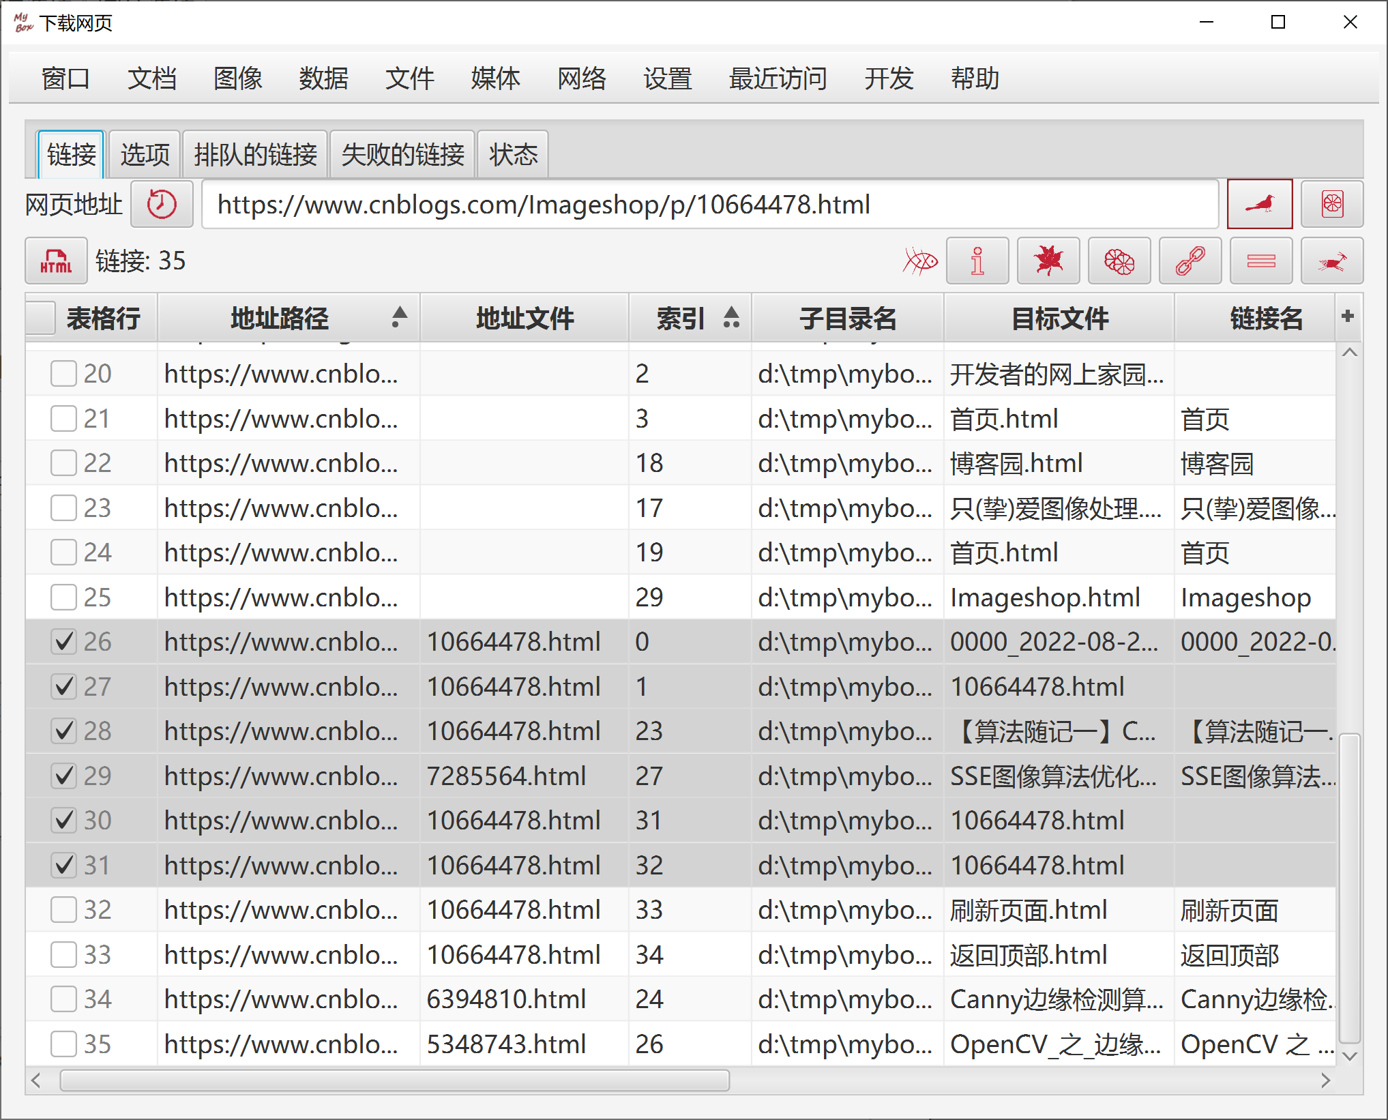Screen dimensions: 1388x1120
Task: Click the two horizontal bars button
Action: click(1260, 261)
